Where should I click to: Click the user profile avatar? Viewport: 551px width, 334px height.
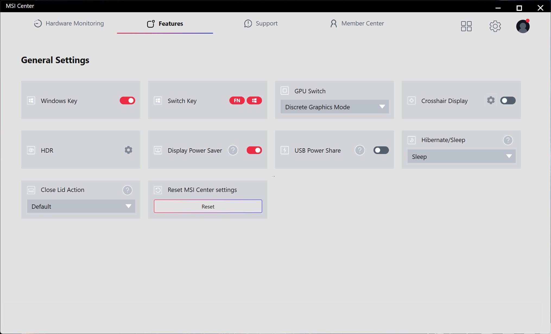(x=523, y=26)
